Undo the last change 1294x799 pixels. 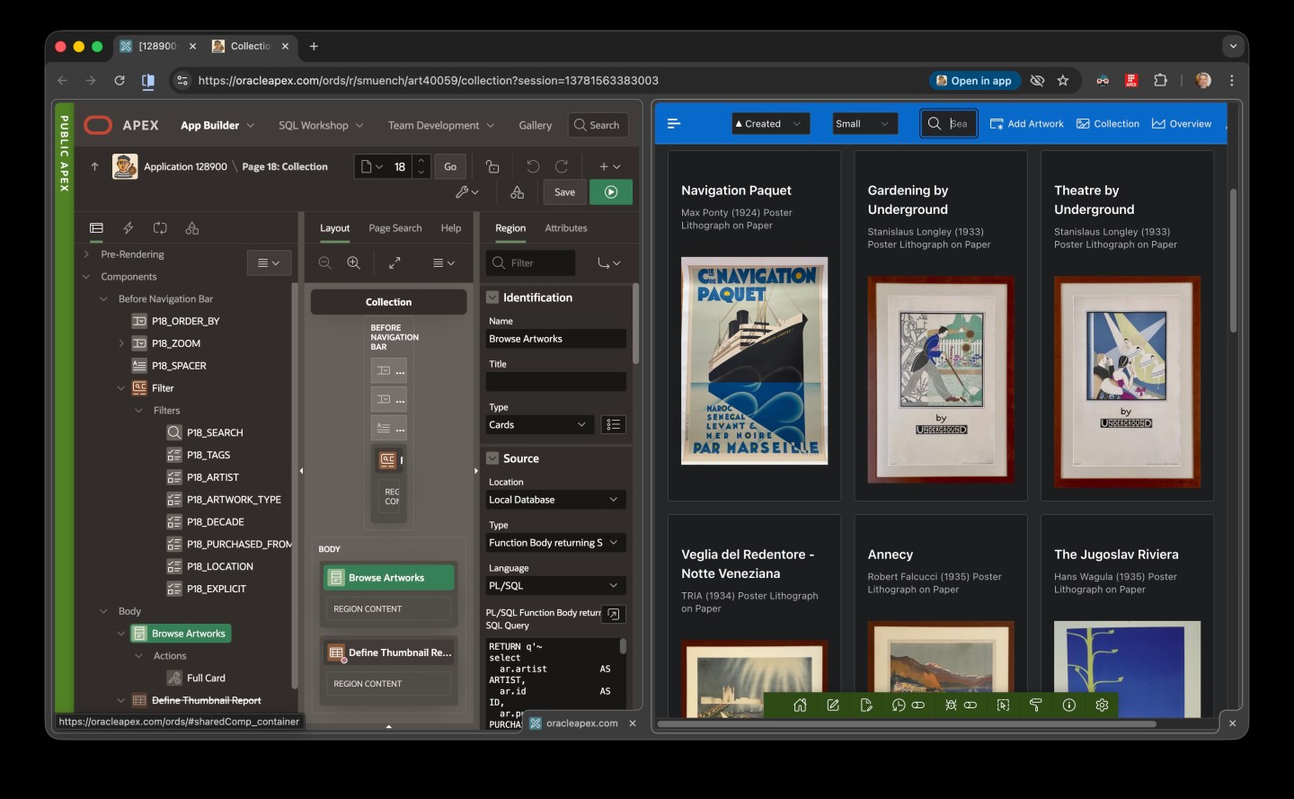pyautogui.click(x=533, y=165)
